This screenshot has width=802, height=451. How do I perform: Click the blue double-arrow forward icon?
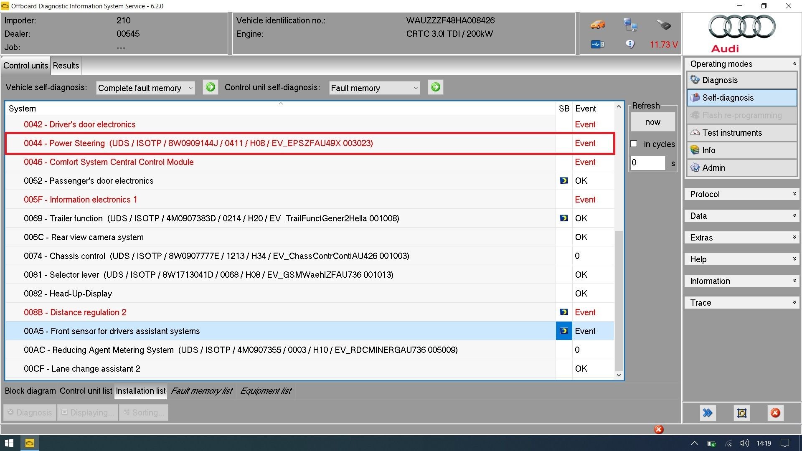(x=708, y=413)
